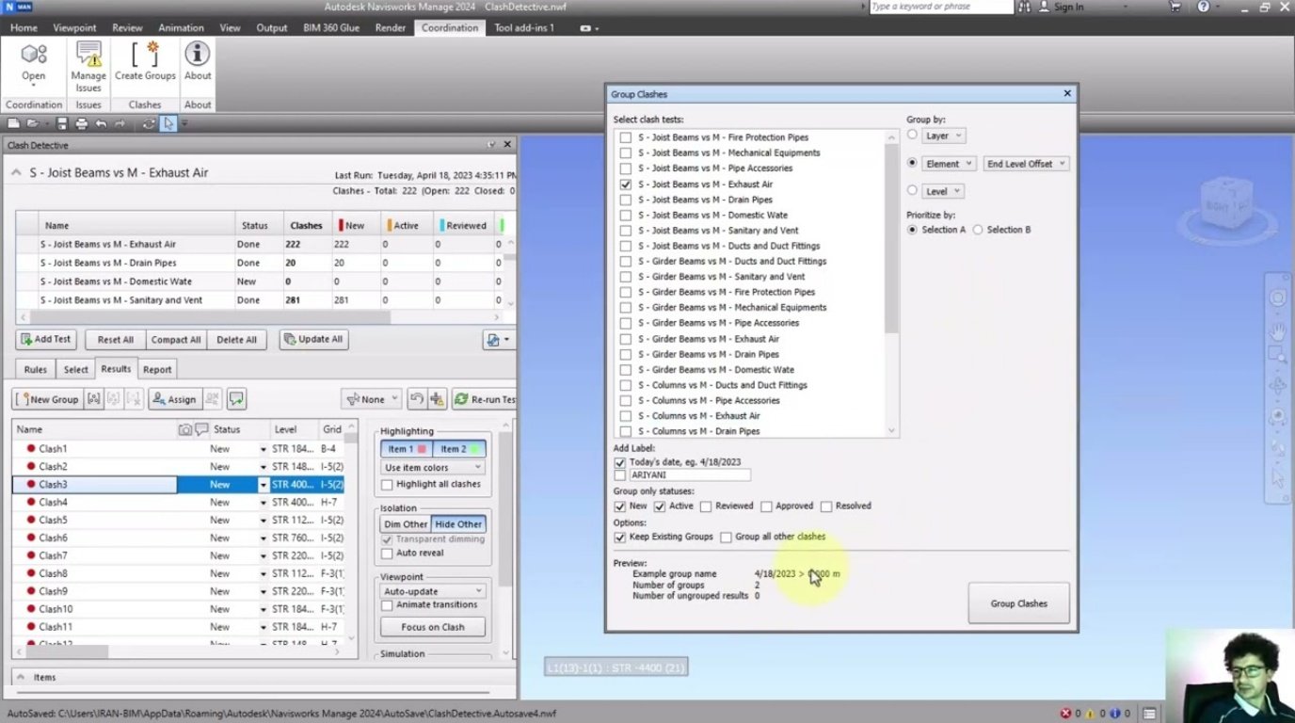The image size is (1295, 723).
Task: Enable the Reviewed status checkbox
Action: 706,506
